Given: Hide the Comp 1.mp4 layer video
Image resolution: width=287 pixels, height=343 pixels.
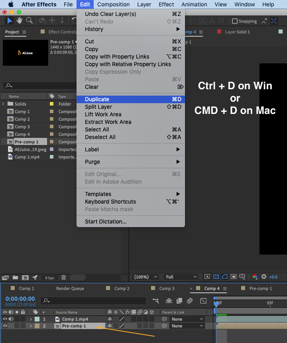Looking at the screenshot, I should pyautogui.click(x=5, y=319).
